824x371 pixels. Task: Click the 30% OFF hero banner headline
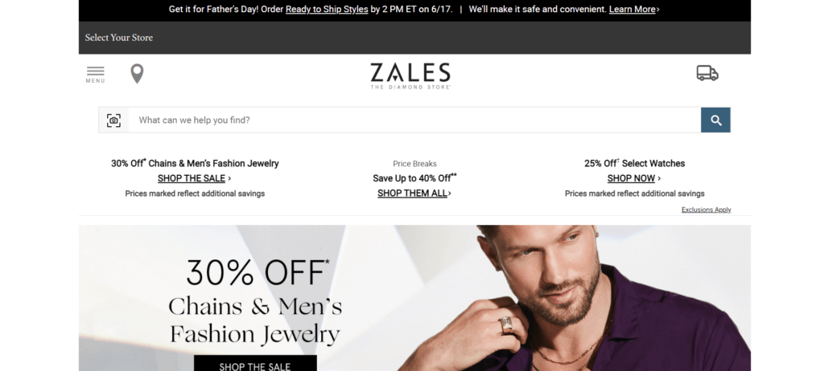click(257, 273)
